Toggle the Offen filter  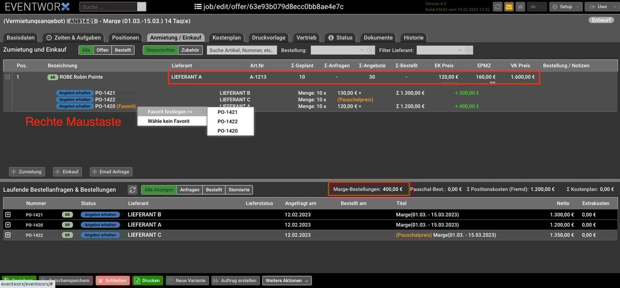click(x=102, y=50)
